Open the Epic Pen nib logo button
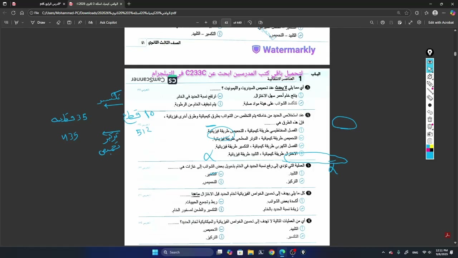Image resolution: width=458 pixels, height=258 pixels. click(430, 53)
